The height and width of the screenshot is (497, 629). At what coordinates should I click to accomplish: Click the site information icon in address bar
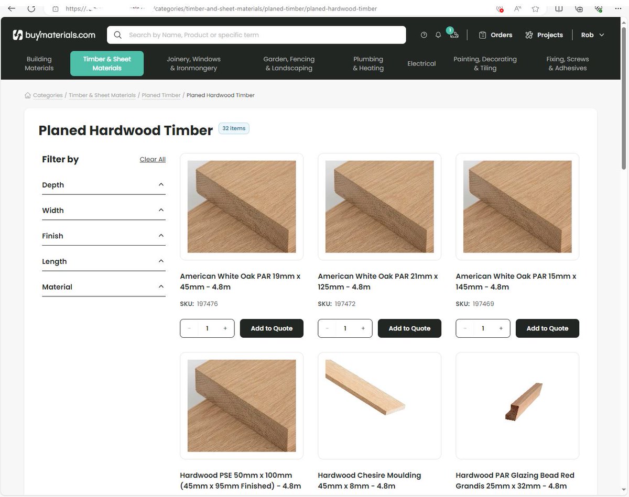(x=55, y=8)
